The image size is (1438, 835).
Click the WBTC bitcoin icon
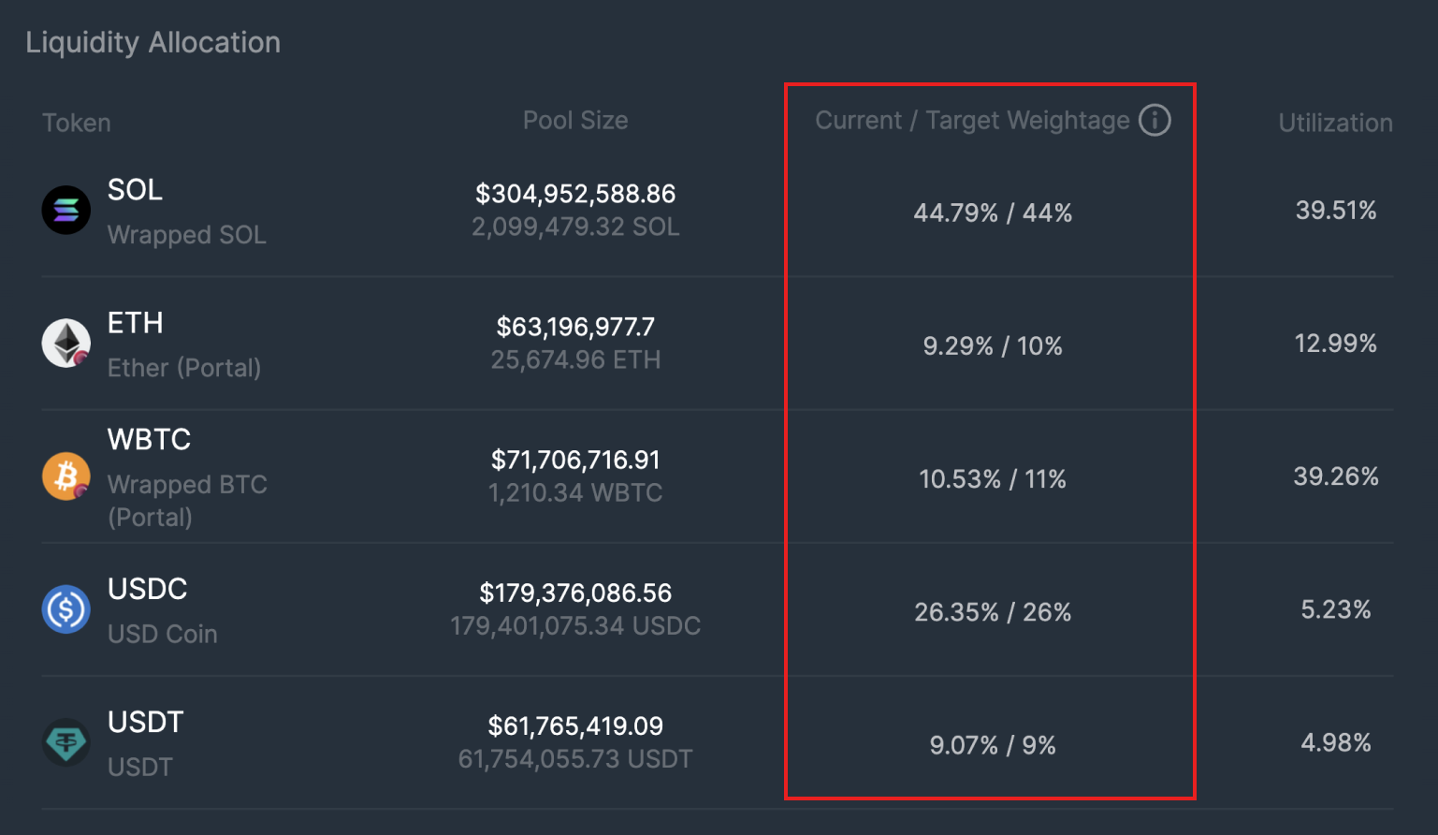point(66,476)
